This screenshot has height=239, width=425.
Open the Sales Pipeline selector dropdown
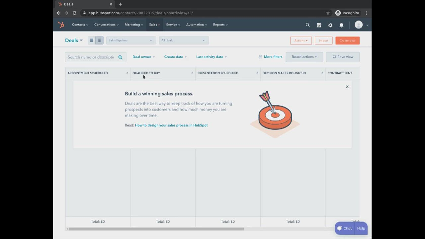pyautogui.click(x=131, y=40)
